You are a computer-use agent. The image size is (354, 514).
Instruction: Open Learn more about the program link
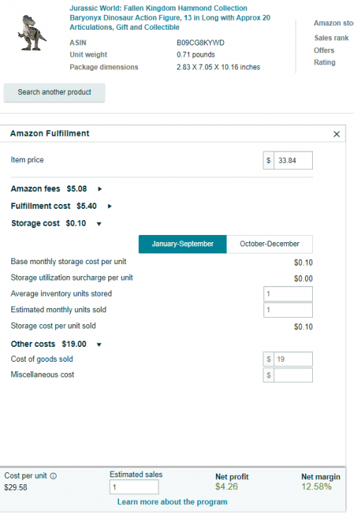(x=173, y=502)
